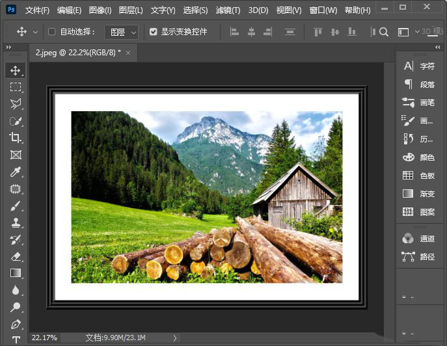Select the Eraser tool
The image size is (447, 346).
coord(16,256)
